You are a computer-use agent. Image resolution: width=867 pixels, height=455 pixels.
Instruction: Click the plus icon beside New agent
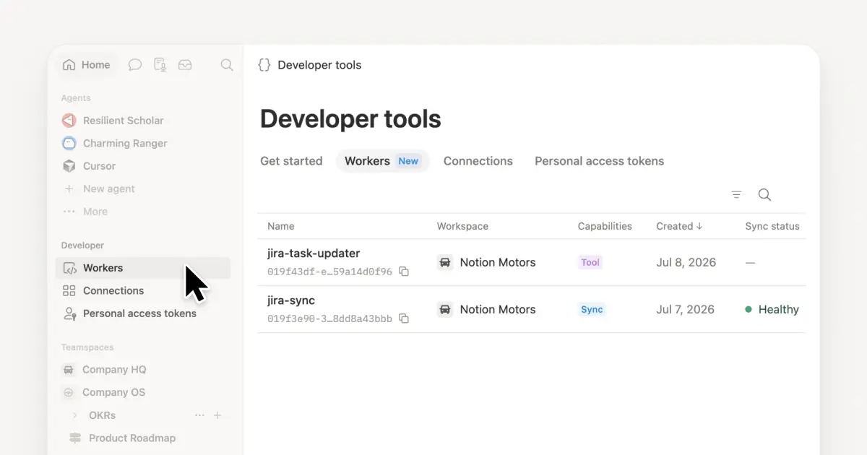pyautogui.click(x=69, y=188)
